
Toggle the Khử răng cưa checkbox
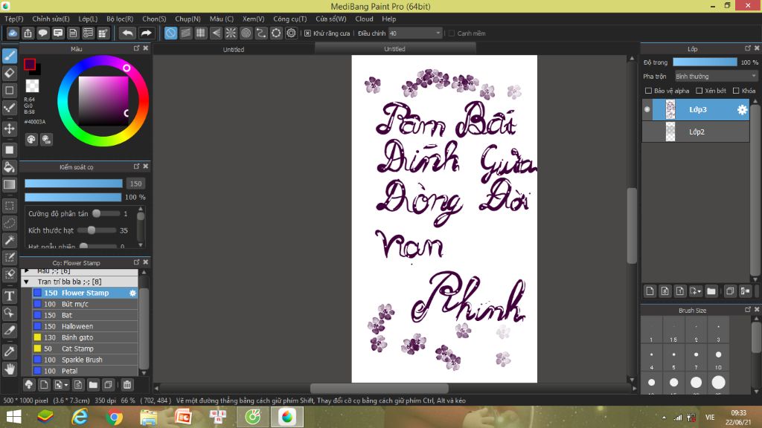coord(307,33)
